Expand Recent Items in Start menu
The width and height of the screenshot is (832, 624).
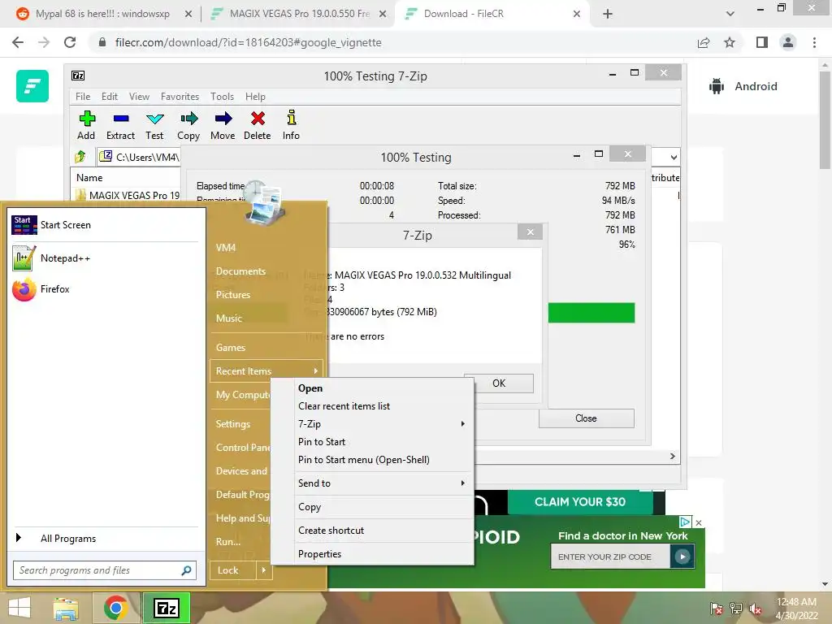(266, 370)
